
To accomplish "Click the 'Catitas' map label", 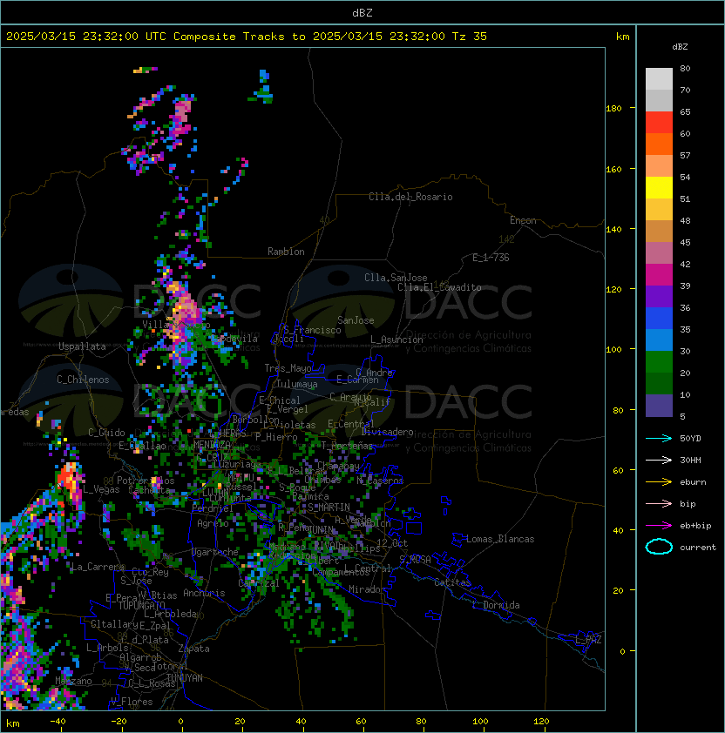I will pyautogui.click(x=452, y=582).
